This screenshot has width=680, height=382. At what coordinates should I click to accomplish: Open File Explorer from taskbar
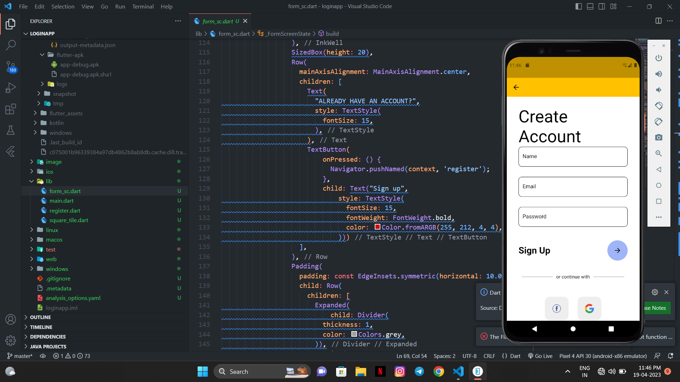361,371
